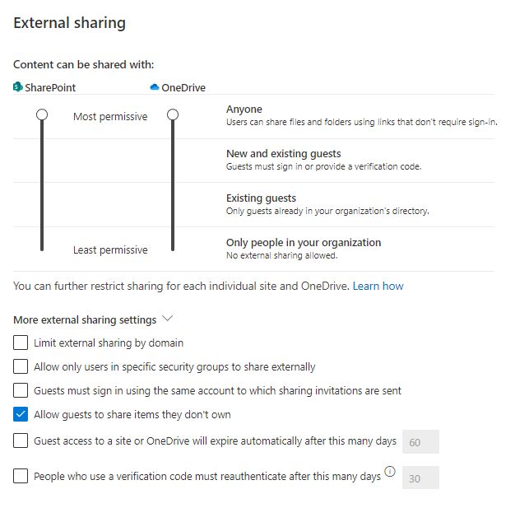Toggle guest access expiration checkbox
515x508 pixels.
click(21, 441)
